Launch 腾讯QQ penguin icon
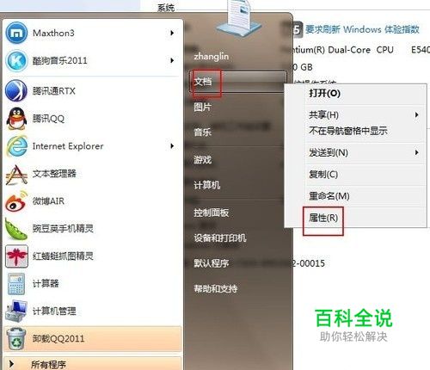 tap(16, 118)
